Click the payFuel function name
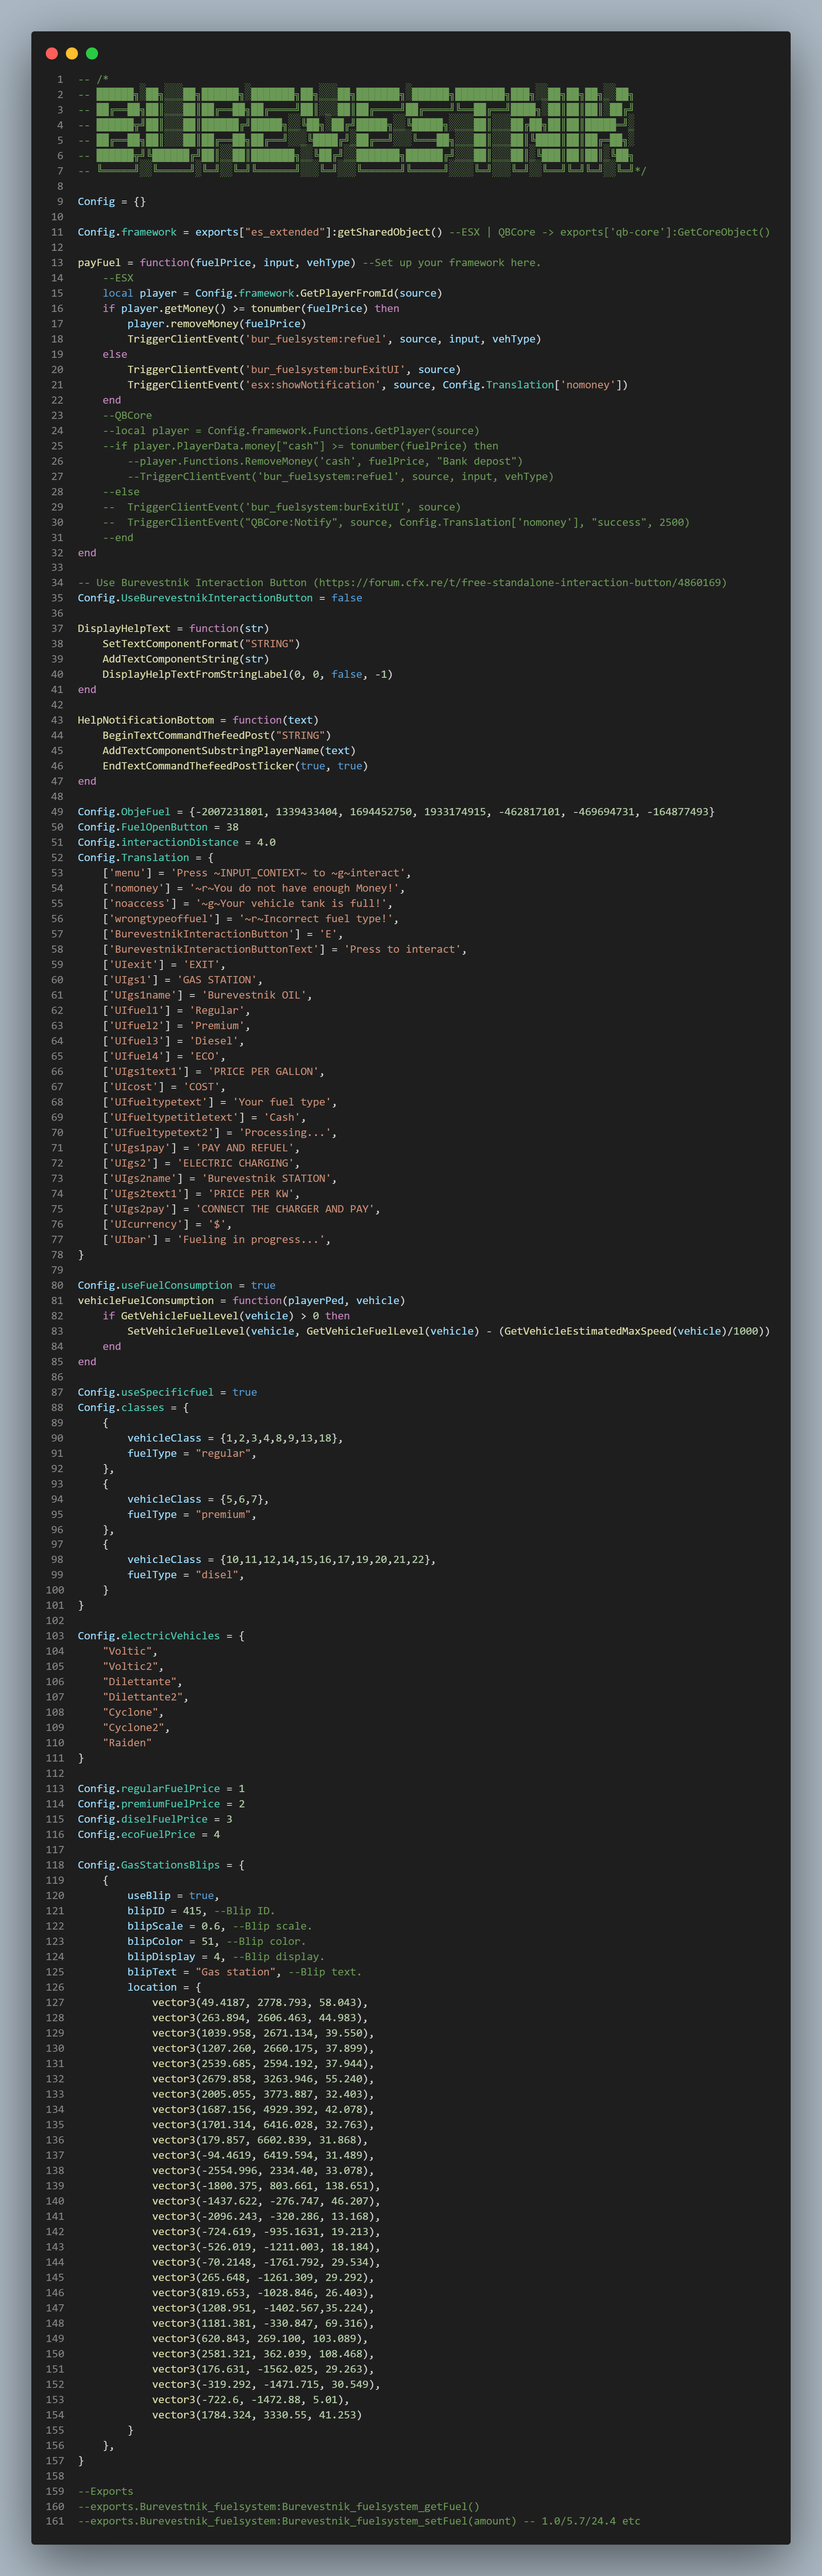The width and height of the screenshot is (822, 2576). pyautogui.click(x=99, y=263)
